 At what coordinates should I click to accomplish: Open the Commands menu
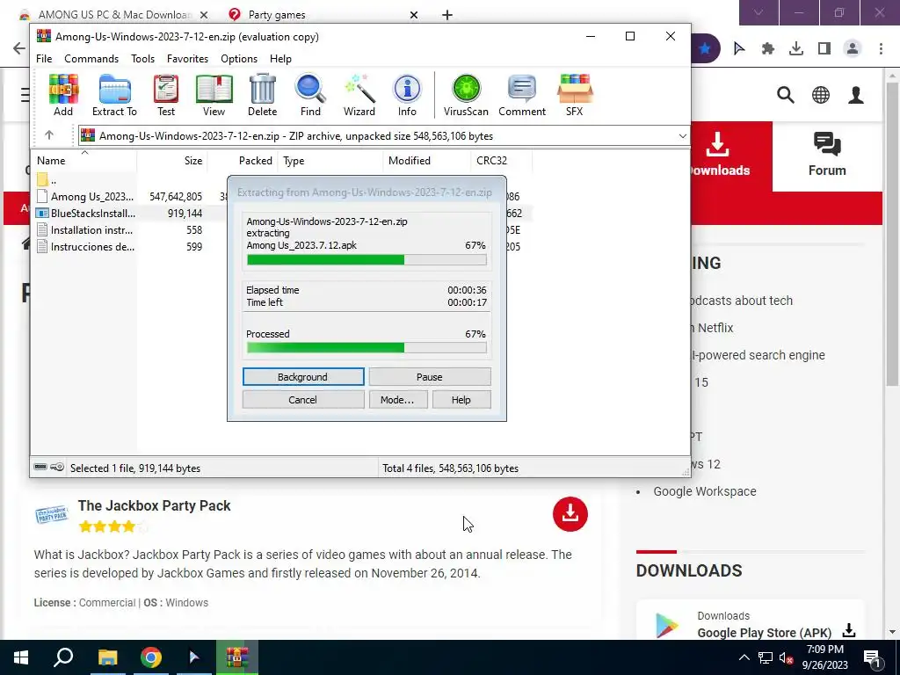coord(91,59)
